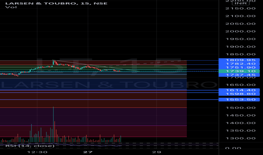The width and height of the screenshot is (263, 155).
Task: Click the RSI (14, close) indicator label
Action: [x=30, y=146]
